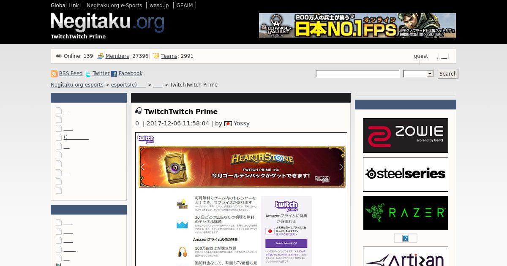This screenshot has width=507, height=266.
Task: Open the ZOWIE sponsor banner
Action: pos(406,136)
